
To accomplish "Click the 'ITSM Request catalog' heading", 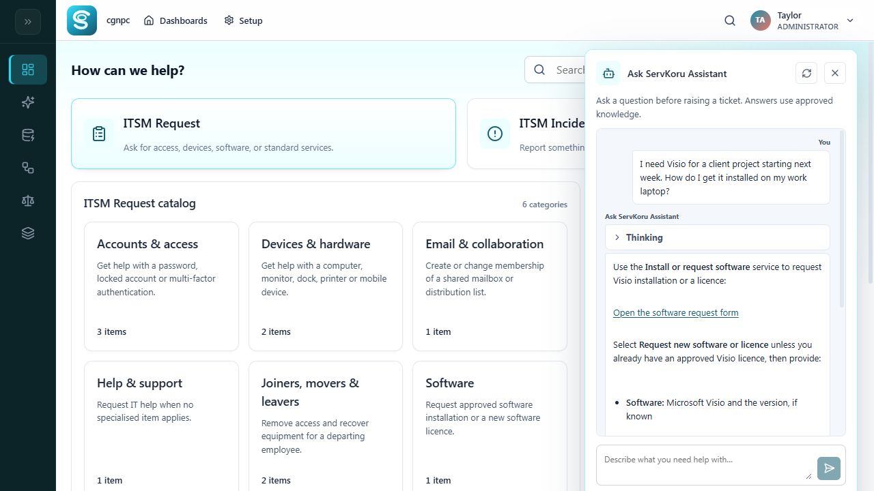I will tap(139, 203).
